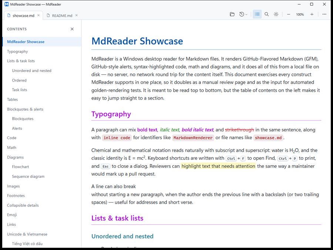Screen dimensions: 333x250
Task: Open the recent files history icon
Action: 242,14
